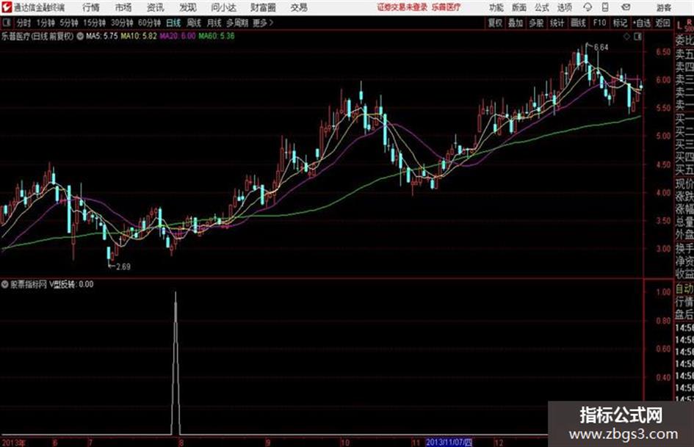694x447 pixels.
Task: Click the diamond marker icon above chart
Action: (626, 37)
